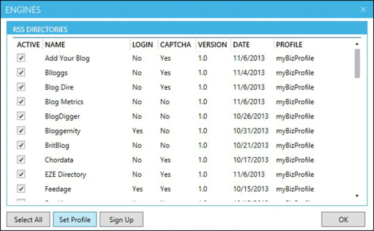Close the Engines dialog

363,10
